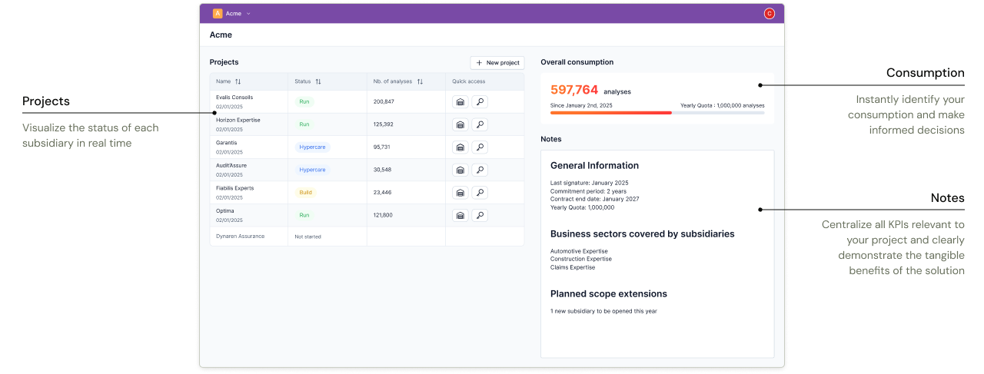Image resolution: width=984 pixels, height=374 pixels.
Task: Click the Acme page title
Action: coord(221,35)
